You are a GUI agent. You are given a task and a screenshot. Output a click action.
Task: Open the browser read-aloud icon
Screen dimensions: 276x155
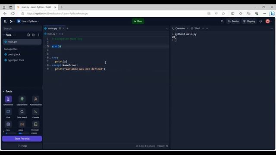pyautogui.click(x=216, y=13)
